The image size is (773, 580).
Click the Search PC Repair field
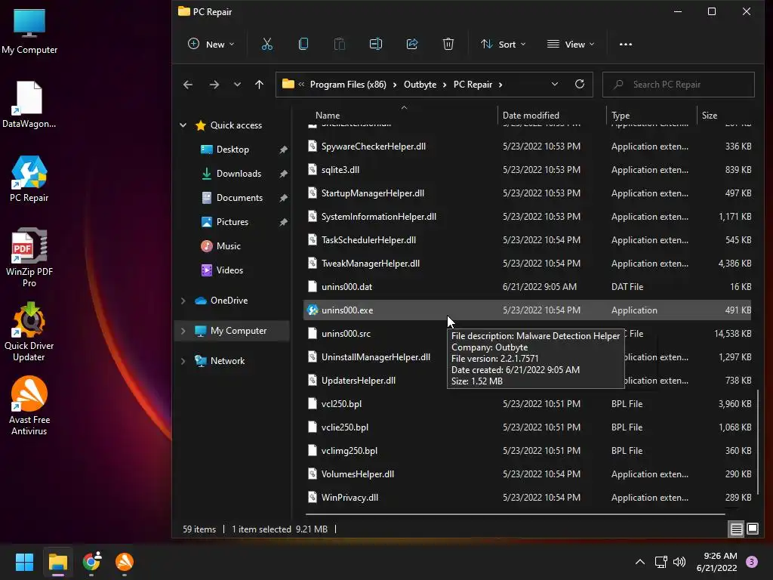679,85
